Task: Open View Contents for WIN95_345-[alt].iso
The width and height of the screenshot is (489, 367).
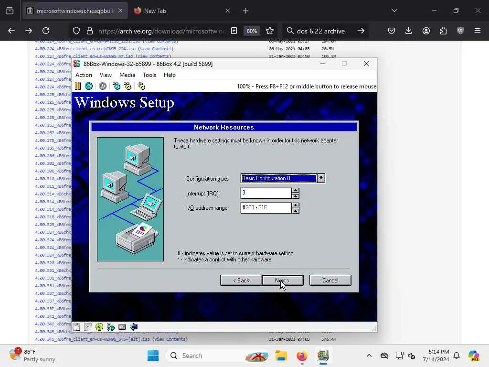Action: pyautogui.click(x=170, y=339)
